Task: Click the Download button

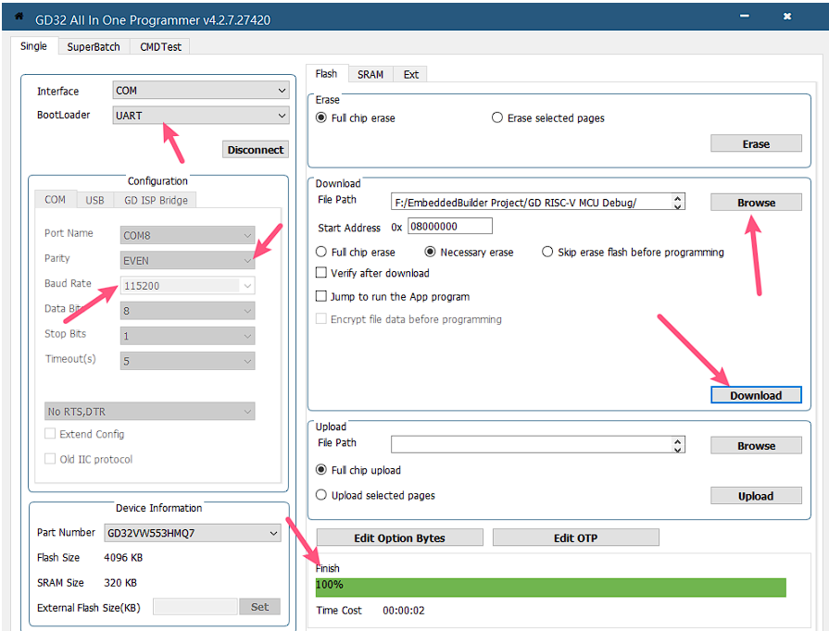Action: [x=755, y=395]
